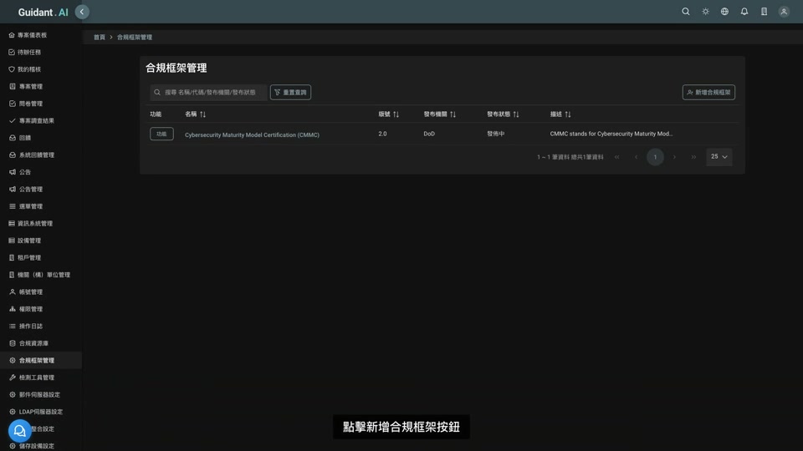Click the 重置查詢 reset button

coord(290,93)
